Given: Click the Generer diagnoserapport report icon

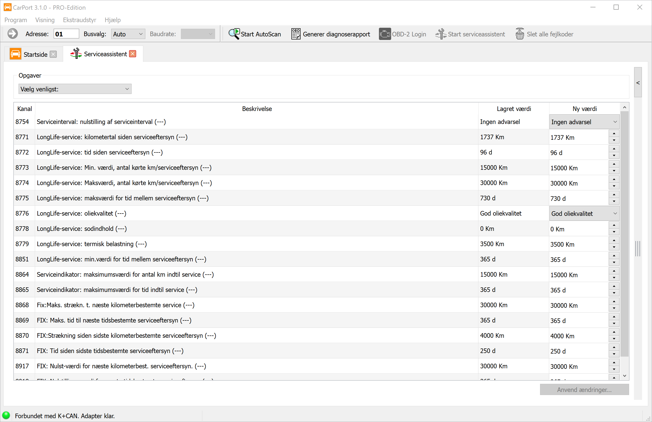Looking at the screenshot, I should tap(296, 34).
